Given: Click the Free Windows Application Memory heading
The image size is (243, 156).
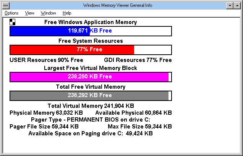Looking at the screenshot, I should [x=91, y=22].
